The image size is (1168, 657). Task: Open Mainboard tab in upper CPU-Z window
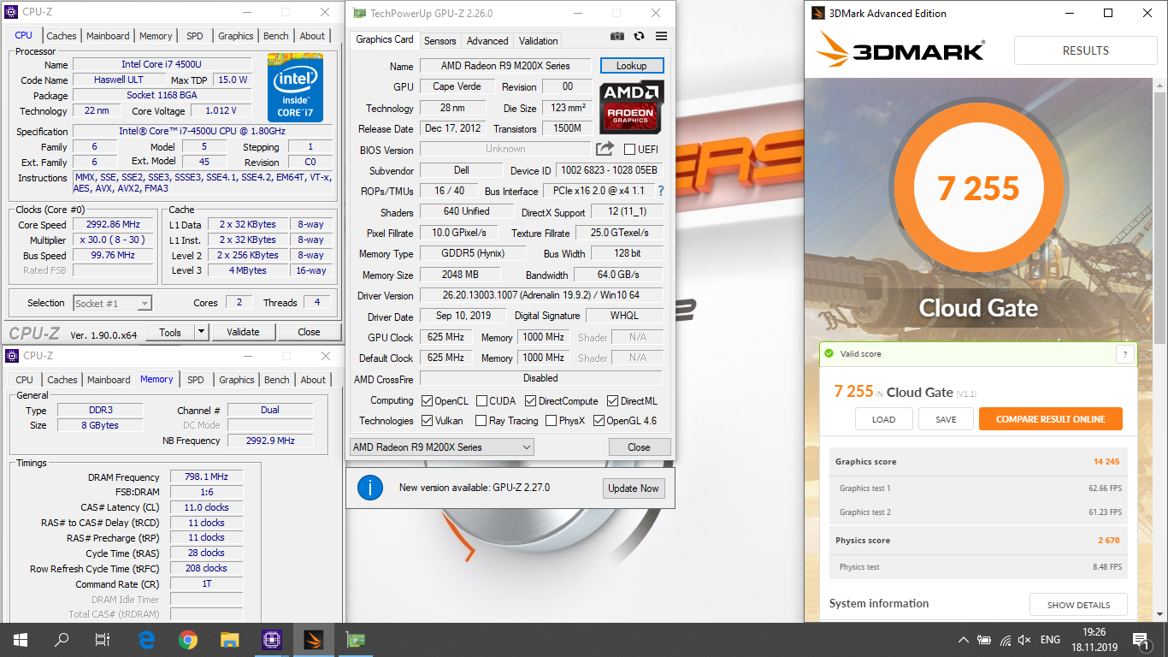tap(108, 36)
